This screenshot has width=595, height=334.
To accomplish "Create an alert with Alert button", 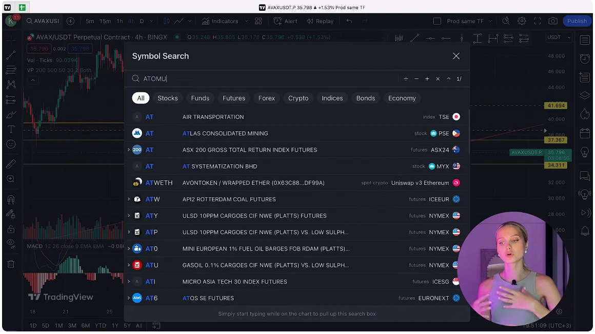I will [285, 21].
